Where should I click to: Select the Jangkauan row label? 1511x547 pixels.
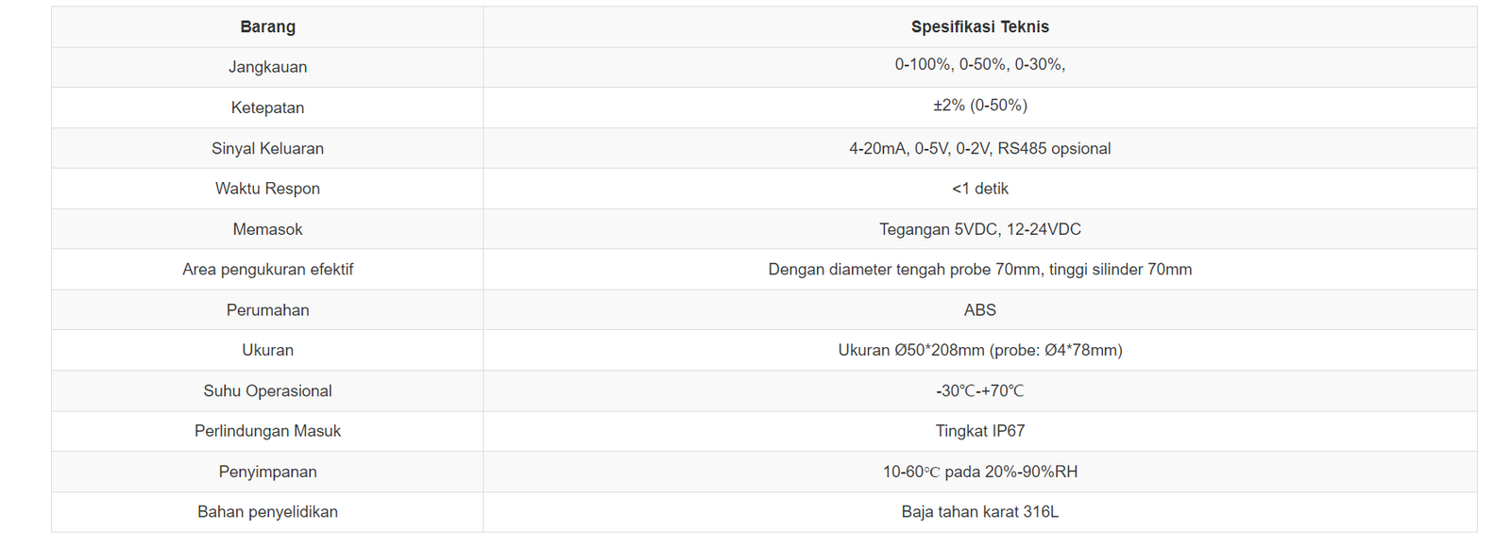(x=267, y=67)
